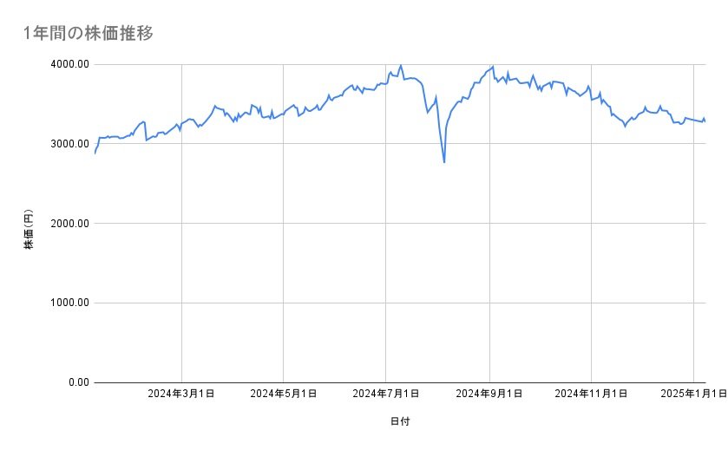
Task: Click the chart title 1年間の株価推移
Action: [89, 33]
